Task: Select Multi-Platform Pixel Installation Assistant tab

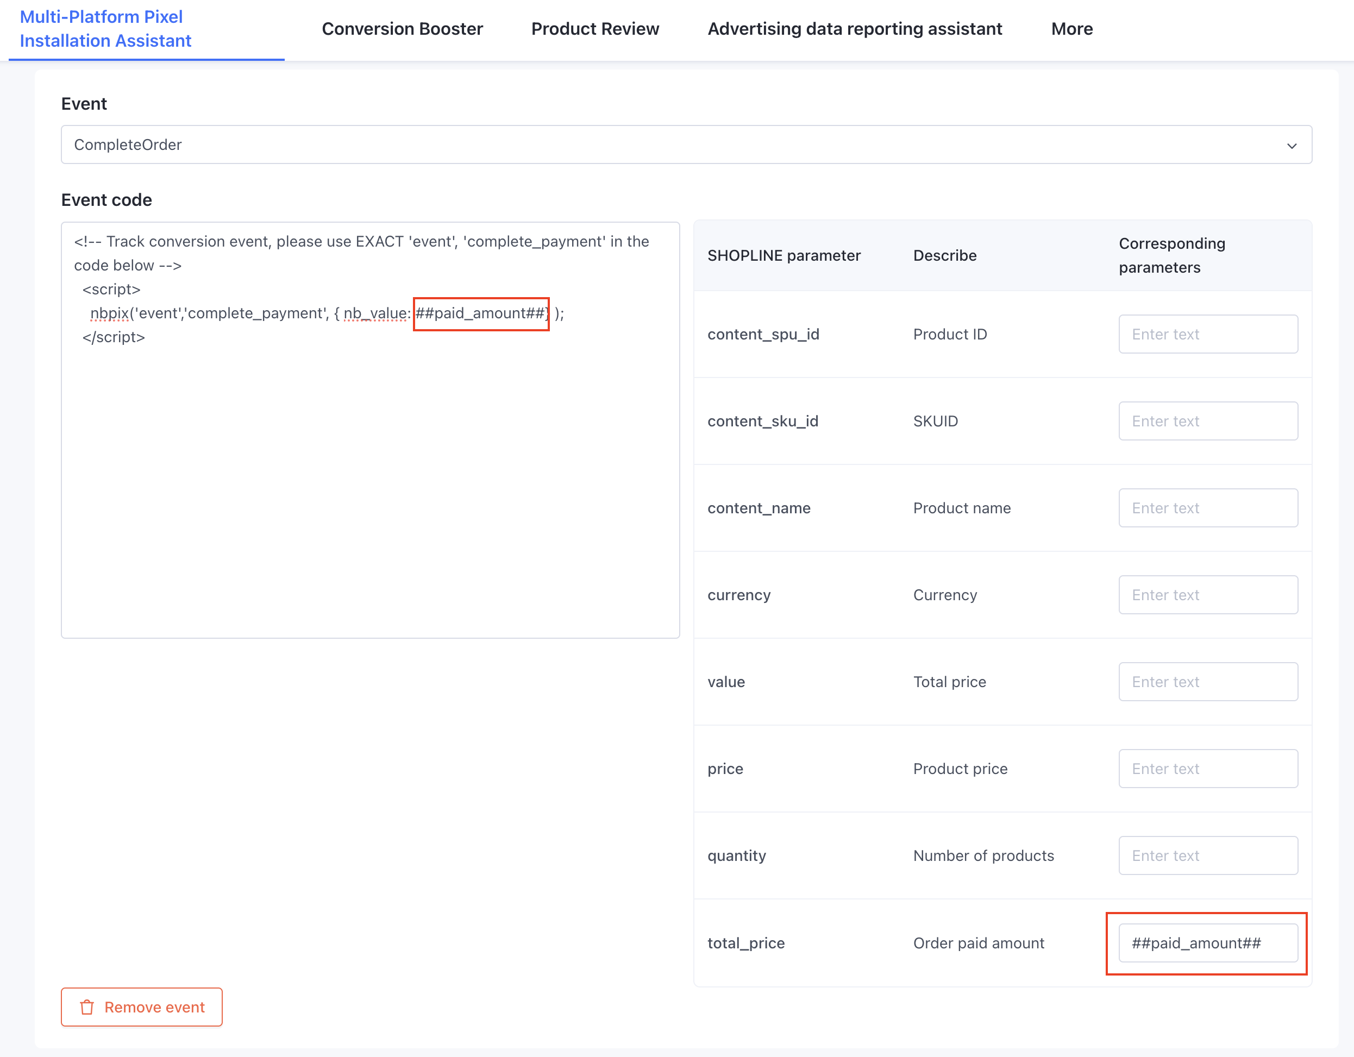Action: (x=105, y=29)
